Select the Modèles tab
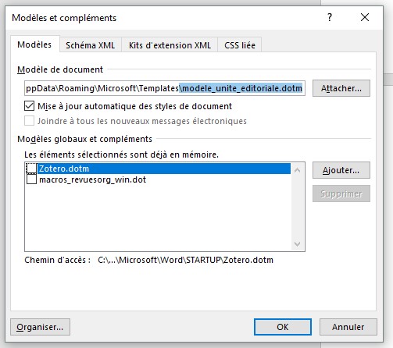 coord(34,44)
